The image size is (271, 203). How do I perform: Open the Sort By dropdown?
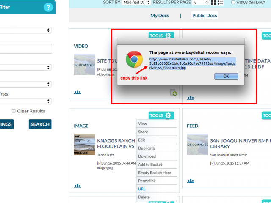coord(136,3)
